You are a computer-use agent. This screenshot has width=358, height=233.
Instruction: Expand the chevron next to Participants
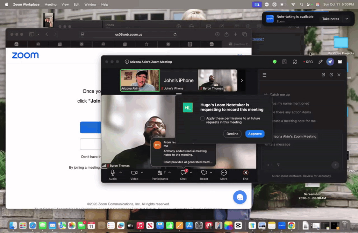coord(170,172)
